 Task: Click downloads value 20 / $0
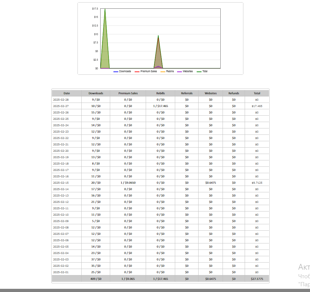[96, 183]
